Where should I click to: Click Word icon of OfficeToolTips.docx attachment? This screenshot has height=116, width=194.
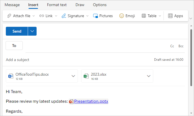point(11,76)
